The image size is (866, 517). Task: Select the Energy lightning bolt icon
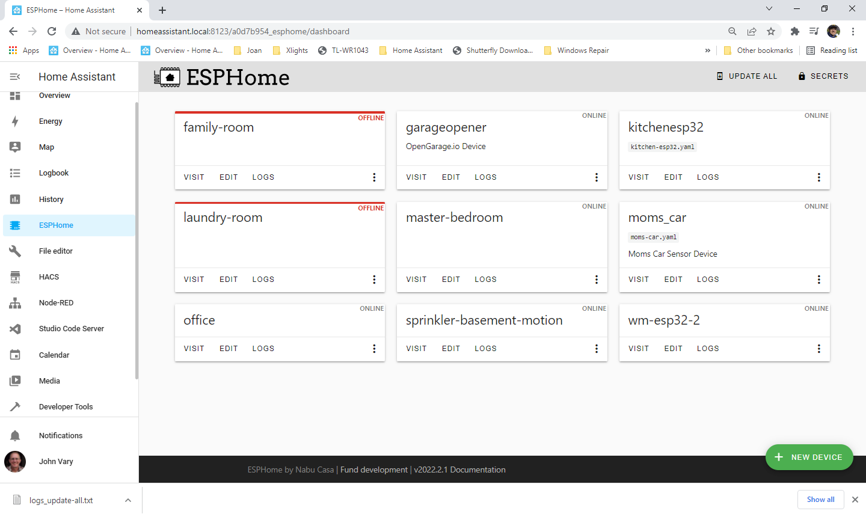(x=15, y=121)
